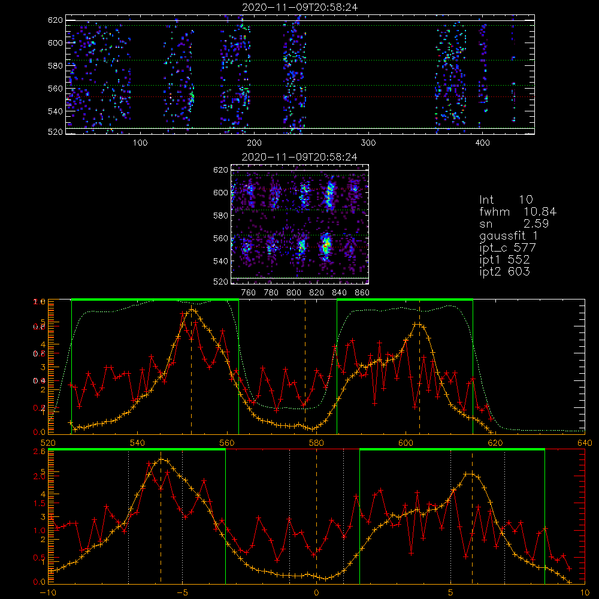Click x-axis label 840 under the middle image
The height and width of the screenshot is (599, 599).
click(339, 293)
